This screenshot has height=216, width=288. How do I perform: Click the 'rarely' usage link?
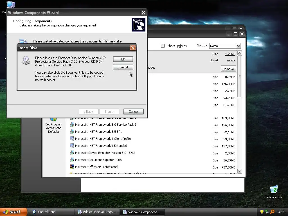[231, 60]
